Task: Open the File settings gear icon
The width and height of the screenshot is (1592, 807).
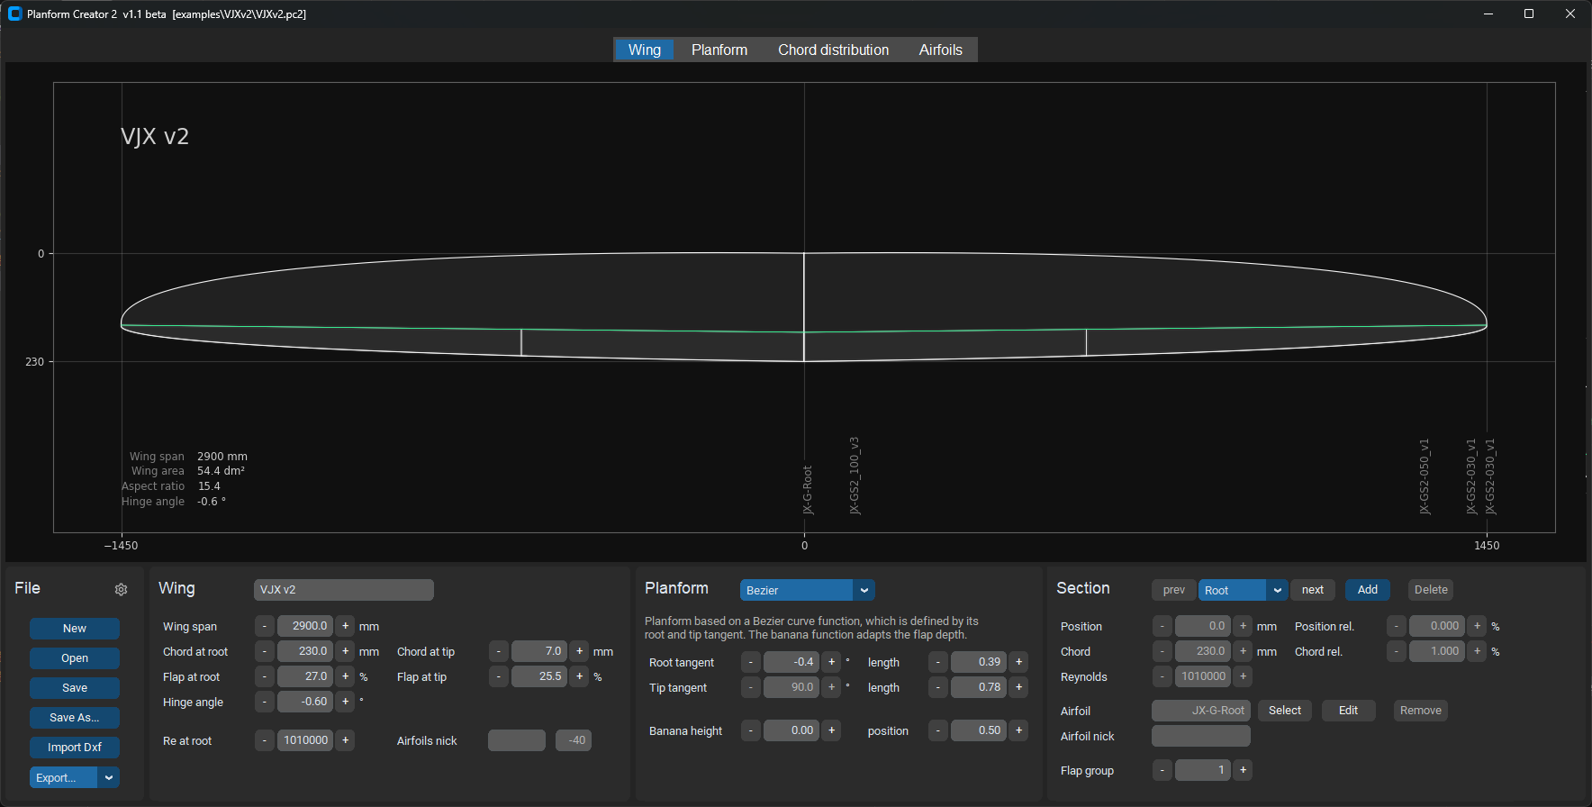Action: (122, 590)
